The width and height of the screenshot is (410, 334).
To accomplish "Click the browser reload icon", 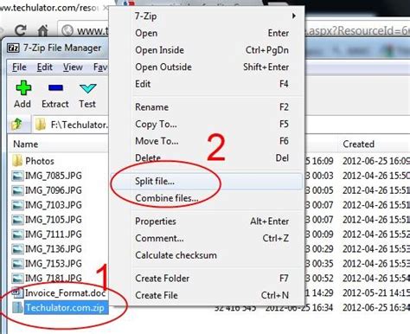I will click(x=21, y=30).
